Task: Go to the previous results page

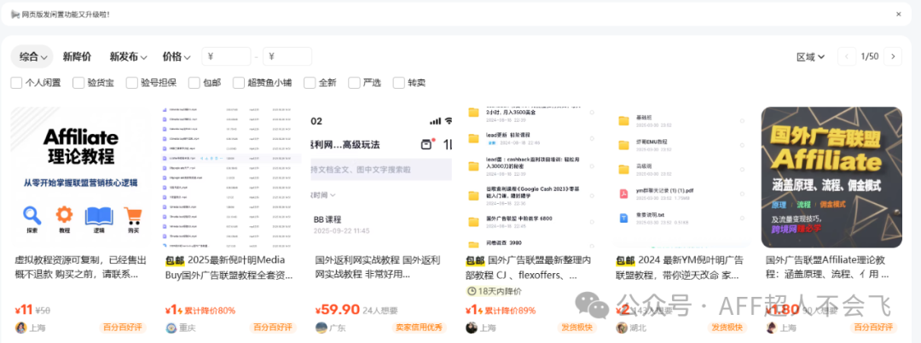Action: tap(847, 56)
